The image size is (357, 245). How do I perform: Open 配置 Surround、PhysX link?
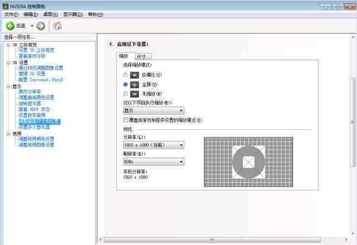(41, 80)
